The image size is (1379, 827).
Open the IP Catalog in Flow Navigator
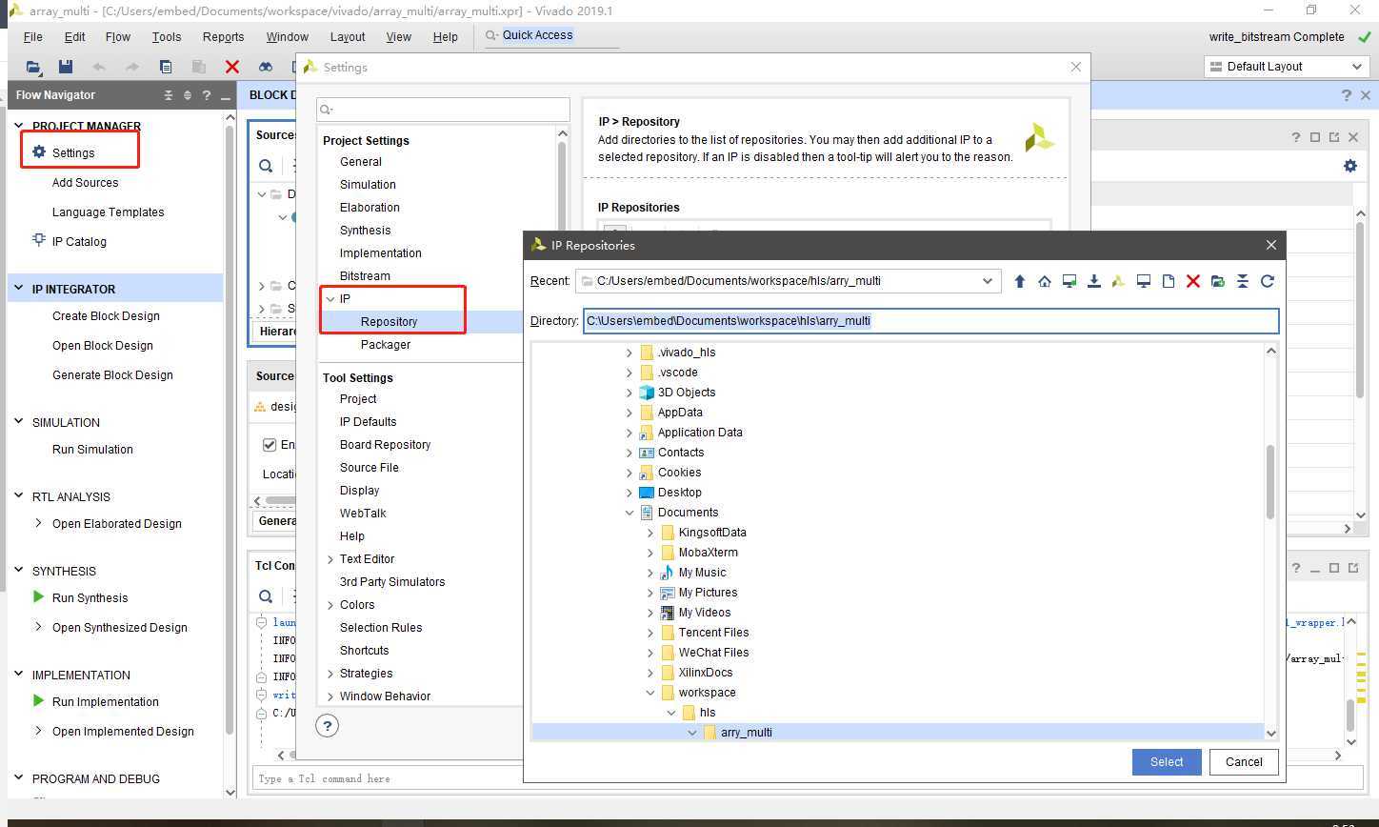pyautogui.click(x=79, y=241)
